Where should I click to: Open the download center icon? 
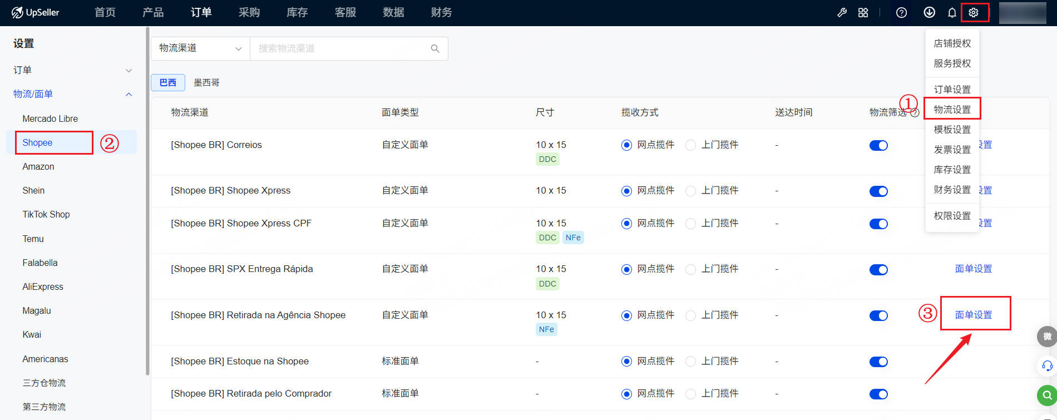[929, 12]
